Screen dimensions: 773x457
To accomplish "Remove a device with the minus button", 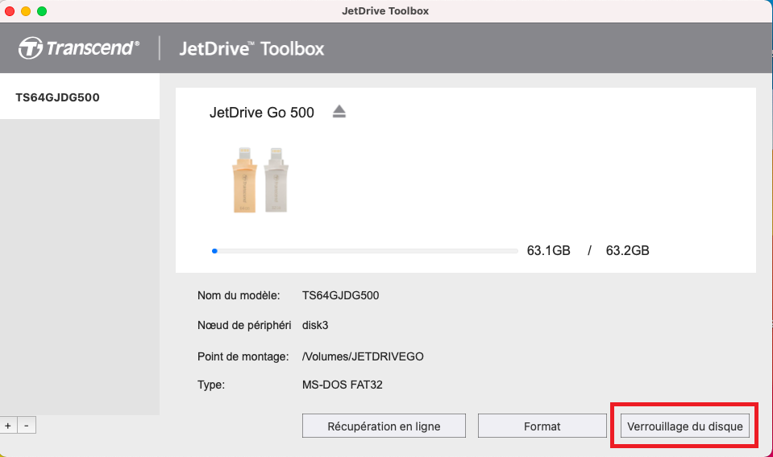I will 27,426.
